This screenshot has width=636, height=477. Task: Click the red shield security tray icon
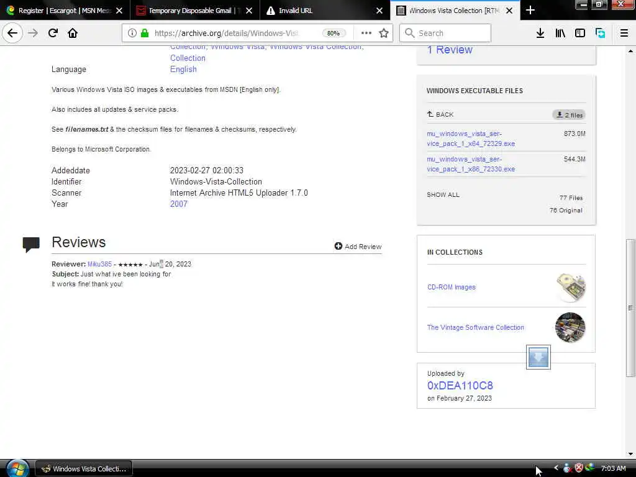[579, 468]
